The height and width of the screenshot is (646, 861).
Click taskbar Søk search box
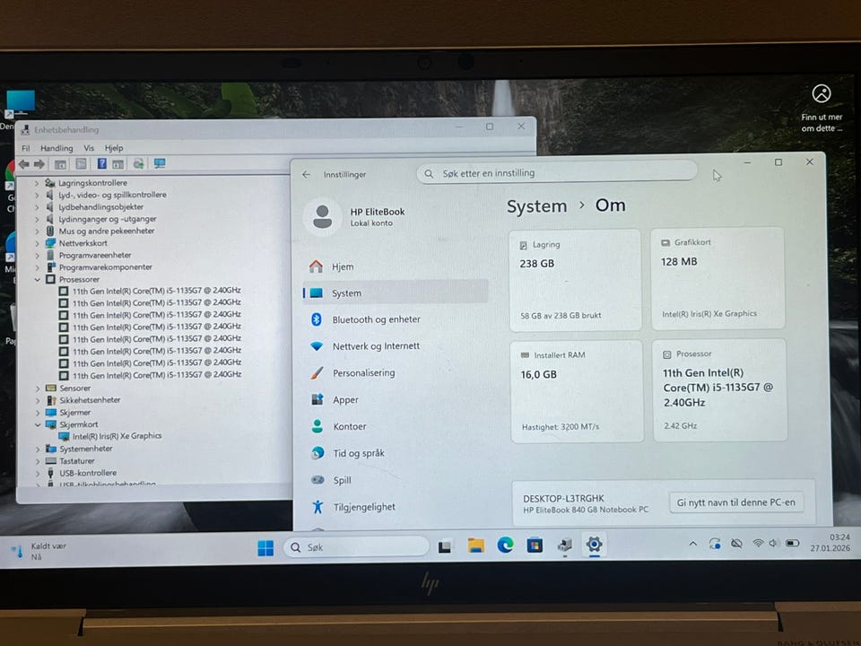pos(356,547)
